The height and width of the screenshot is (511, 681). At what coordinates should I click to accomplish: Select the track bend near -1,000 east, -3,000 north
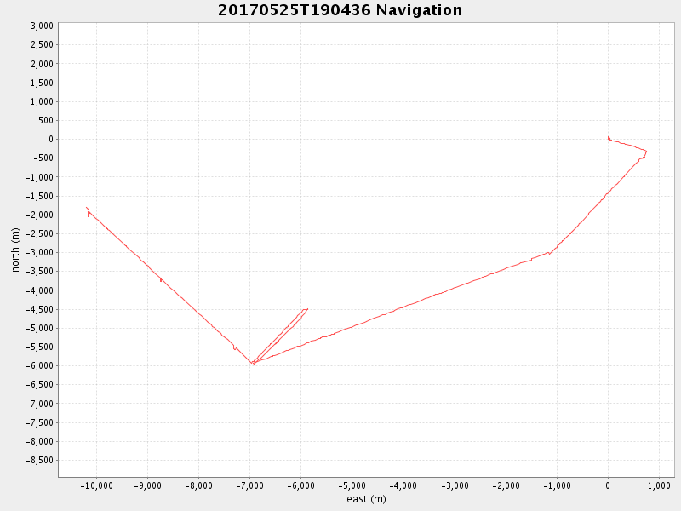(x=550, y=253)
